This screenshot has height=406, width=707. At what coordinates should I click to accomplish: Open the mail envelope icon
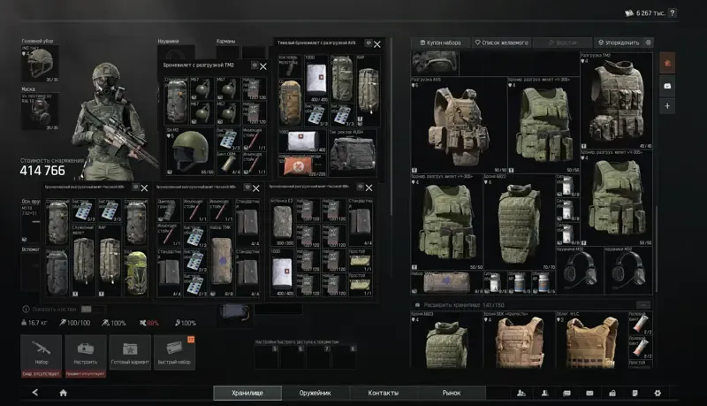pyautogui.click(x=589, y=393)
